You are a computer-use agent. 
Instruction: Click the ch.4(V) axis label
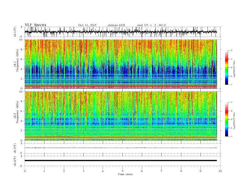pyautogui.click(x=15, y=161)
